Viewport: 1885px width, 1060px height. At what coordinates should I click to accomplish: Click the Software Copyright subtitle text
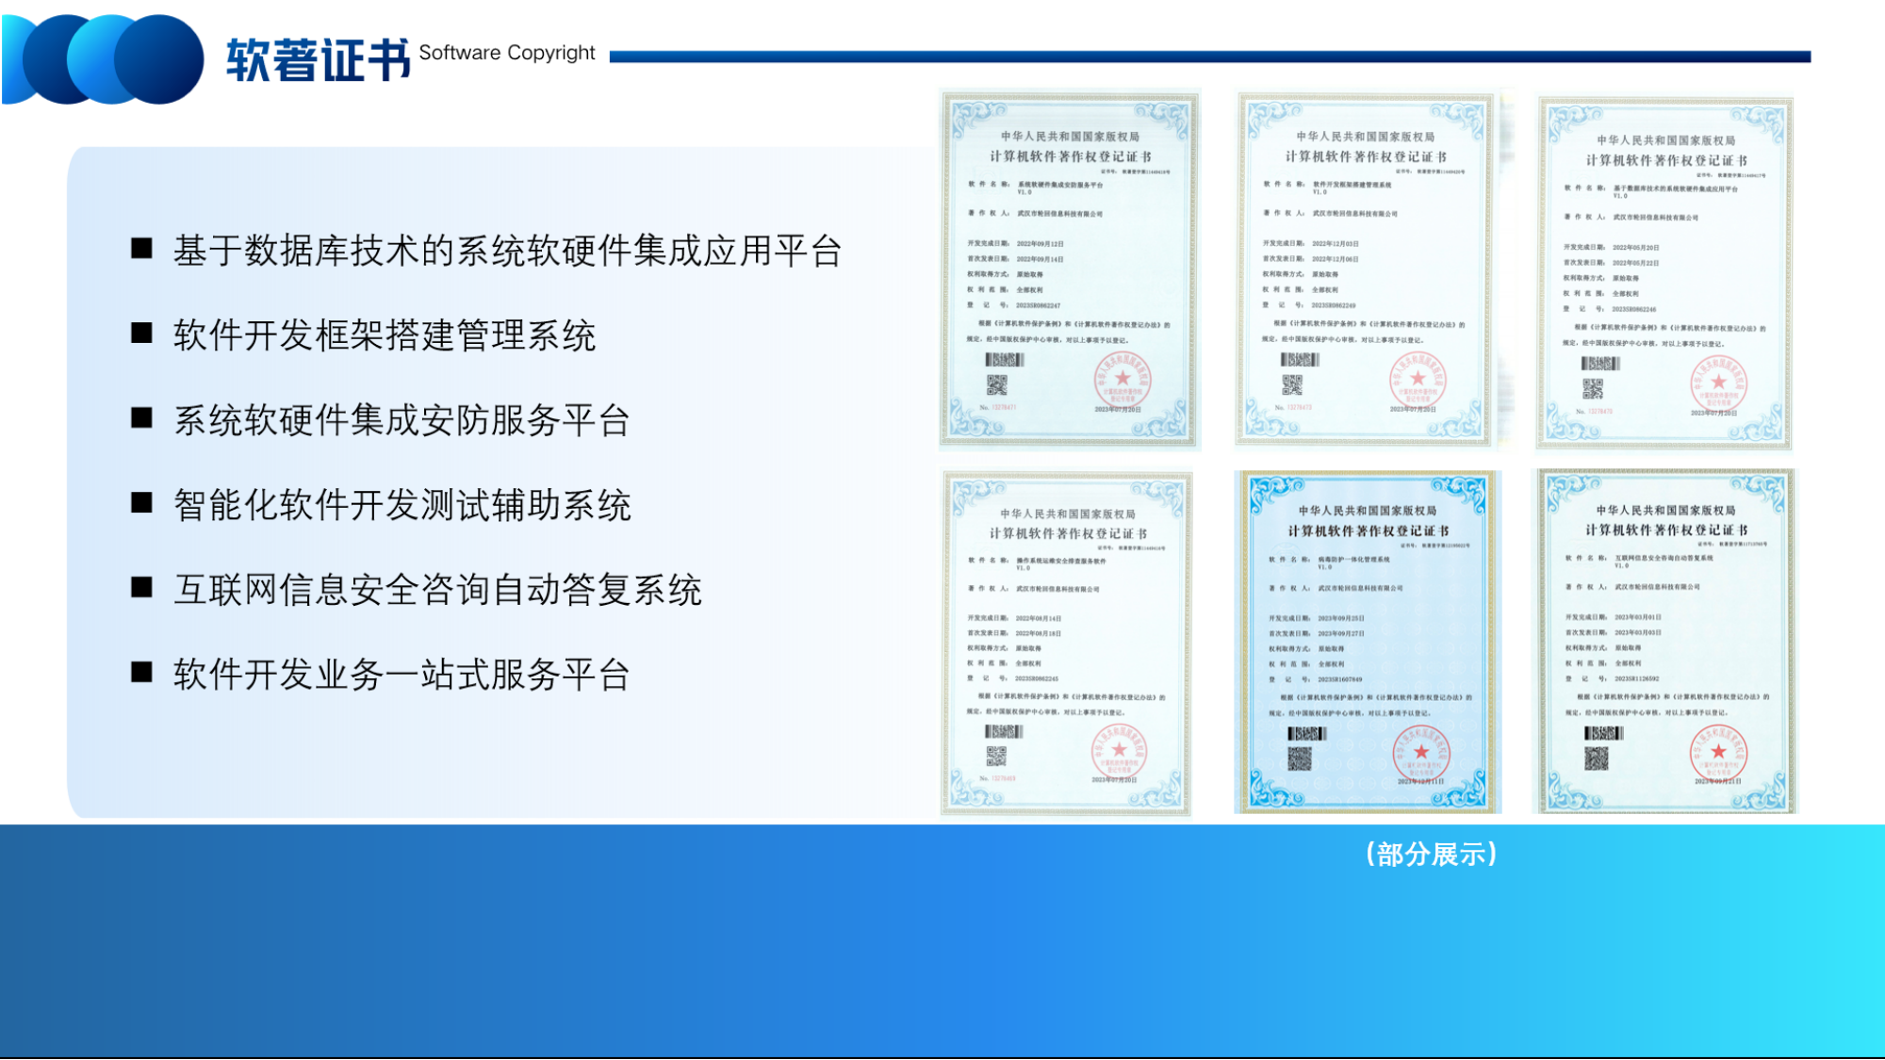pyautogui.click(x=507, y=53)
